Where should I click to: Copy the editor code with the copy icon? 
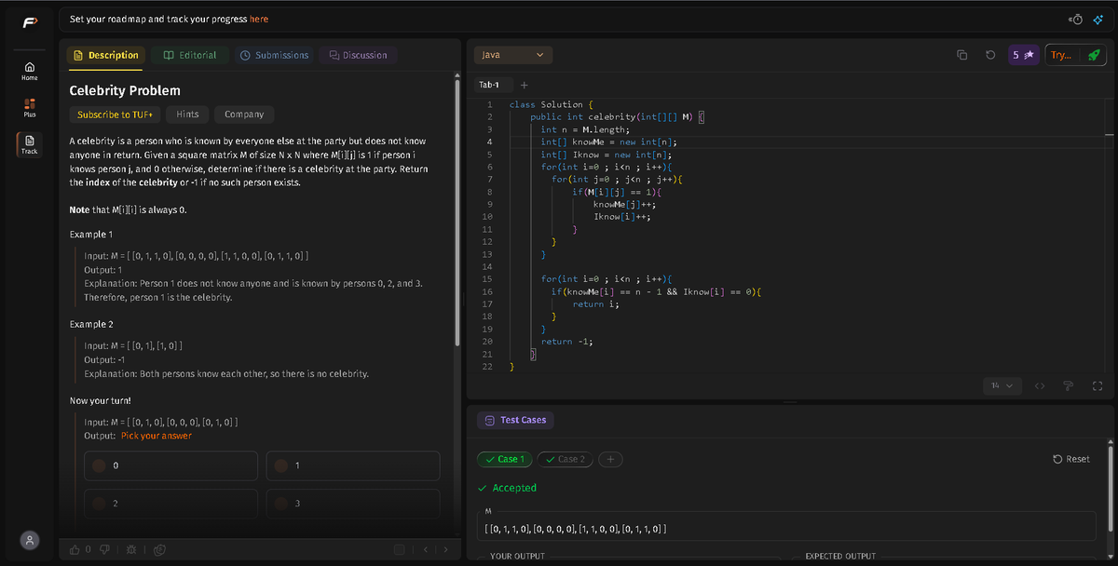[961, 55]
